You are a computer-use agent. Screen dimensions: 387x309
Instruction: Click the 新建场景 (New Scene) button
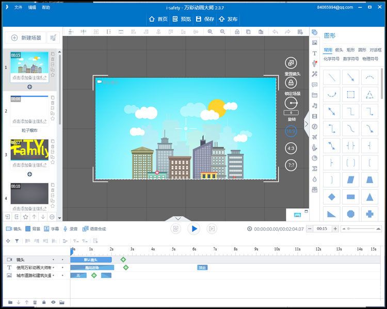tap(27, 38)
